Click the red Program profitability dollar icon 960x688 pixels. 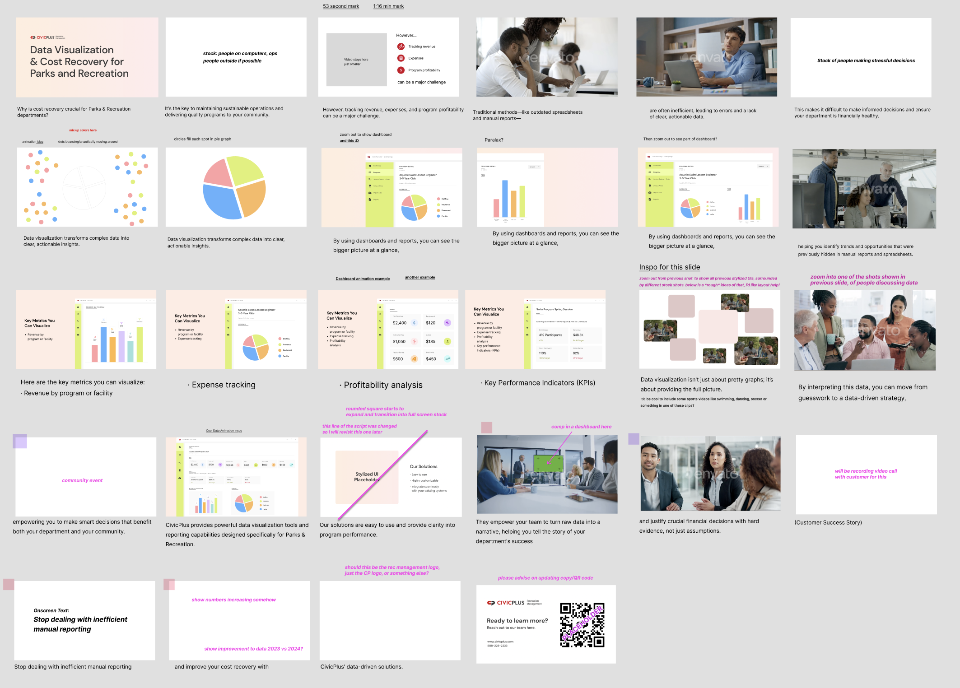point(401,70)
